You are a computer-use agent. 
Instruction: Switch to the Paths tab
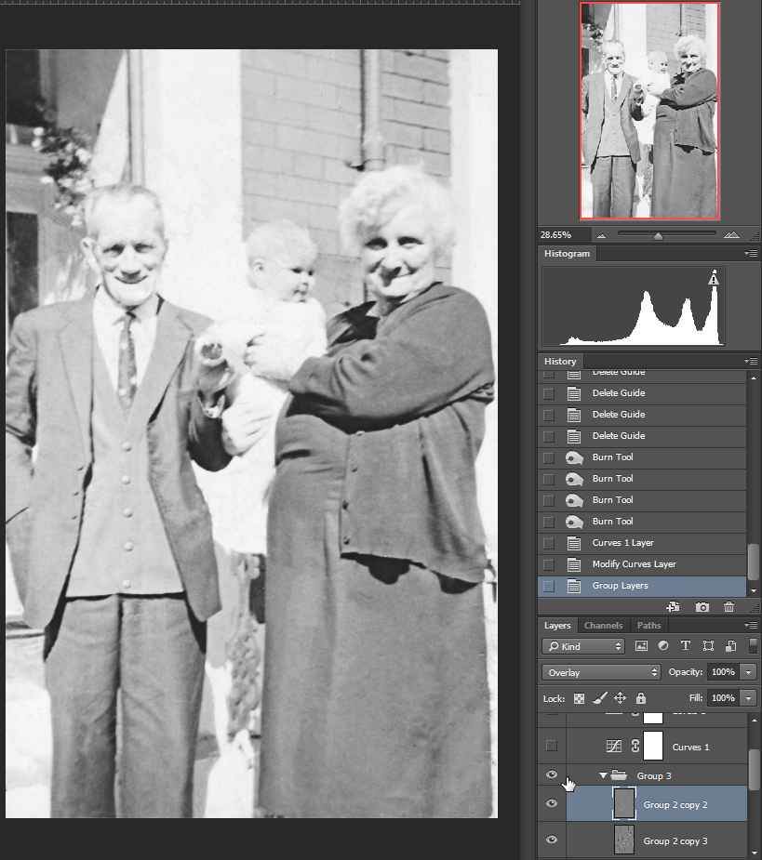click(x=648, y=626)
